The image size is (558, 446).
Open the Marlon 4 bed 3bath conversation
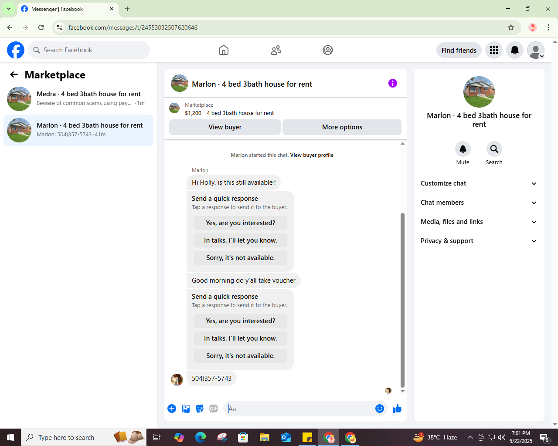click(78, 130)
